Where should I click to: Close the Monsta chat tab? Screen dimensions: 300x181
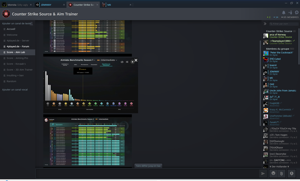(x=31, y=5)
